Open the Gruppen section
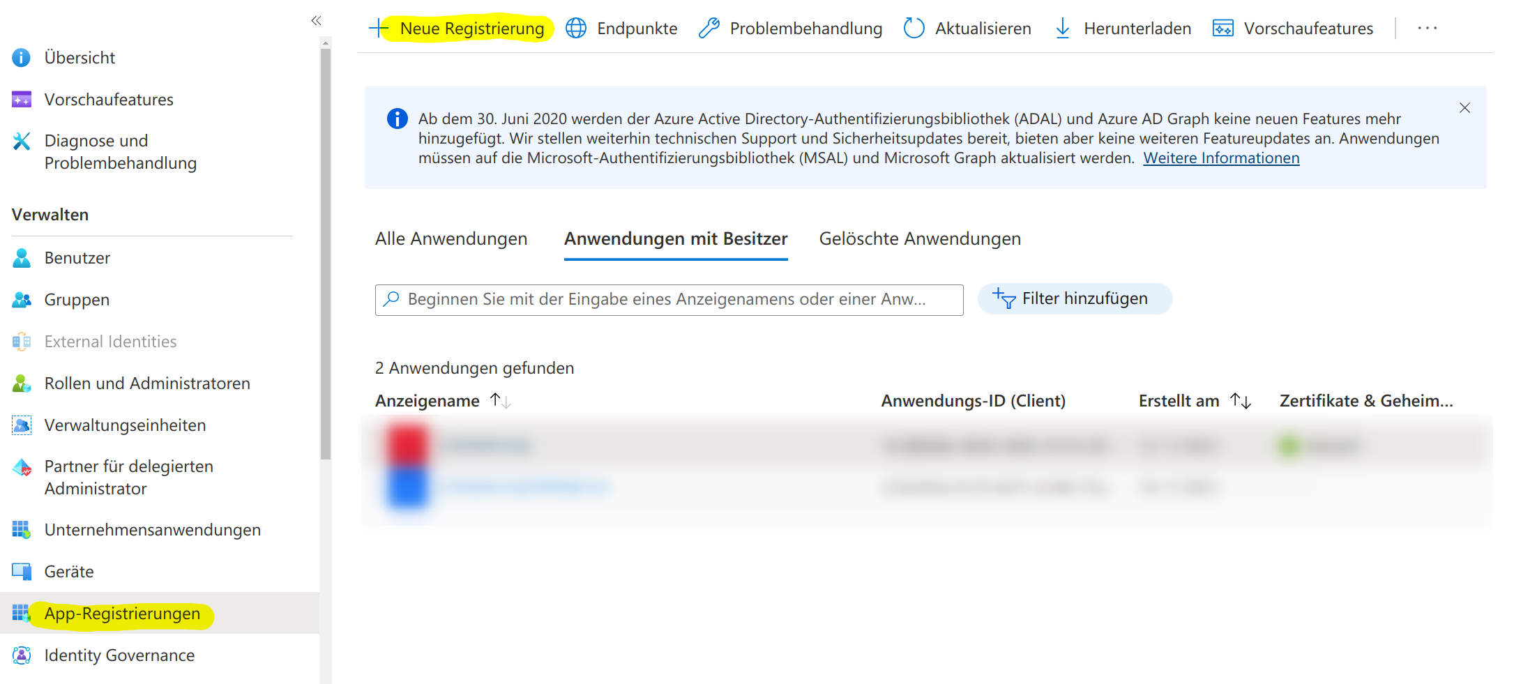 click(x=76, y=299)
